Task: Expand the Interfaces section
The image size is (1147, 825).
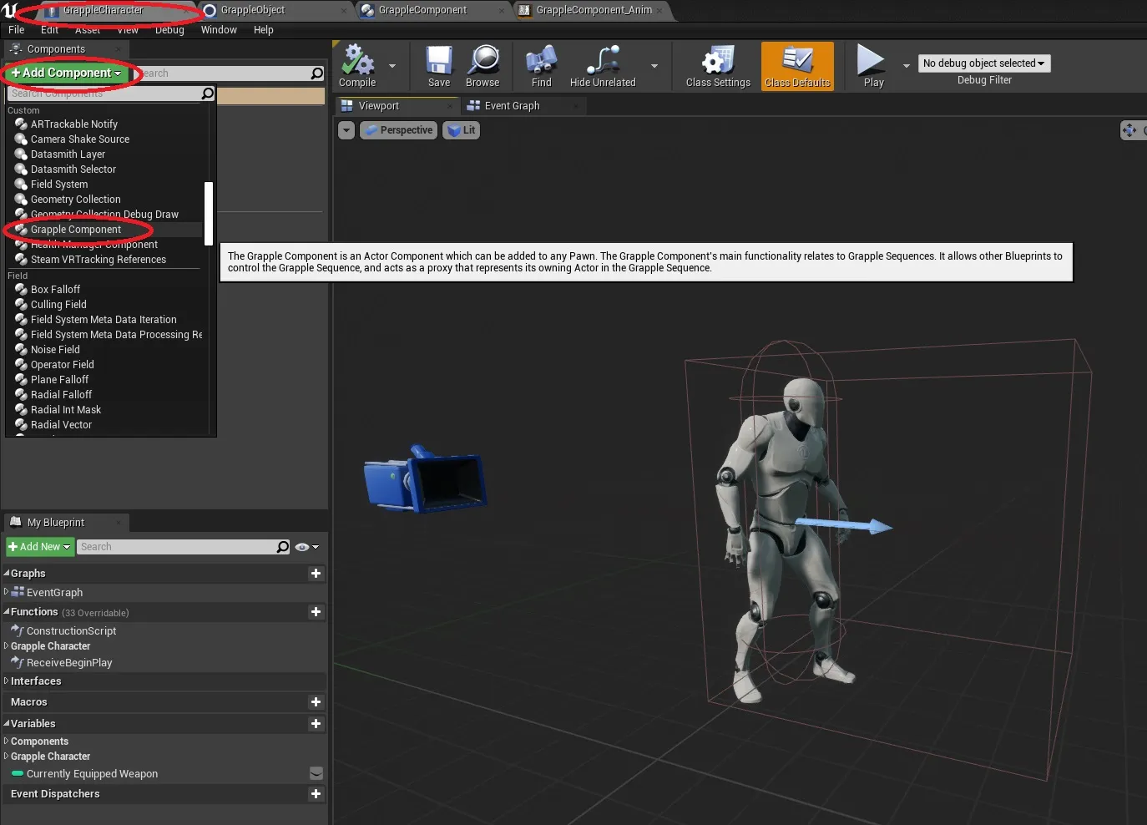Action: 6,681
